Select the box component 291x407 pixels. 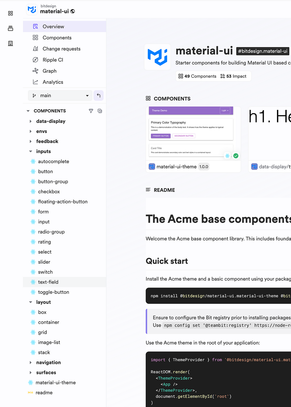point(65,312)
